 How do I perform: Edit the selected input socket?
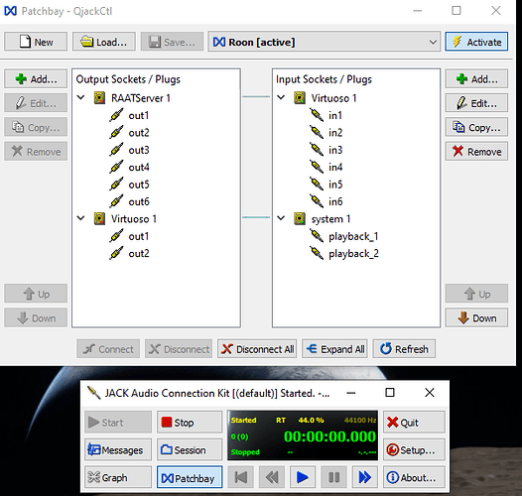pos(476,103)
